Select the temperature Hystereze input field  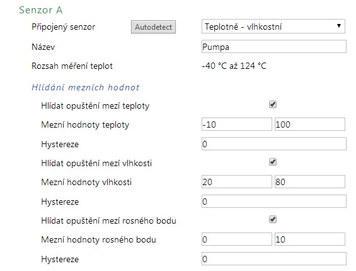pos(274,143)
